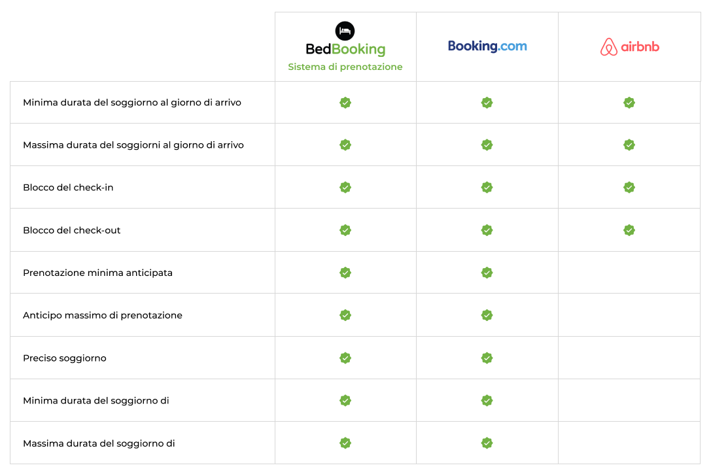Click the airbnb logo
This screenshot has height=476, width=711.
tap(629, 46)
